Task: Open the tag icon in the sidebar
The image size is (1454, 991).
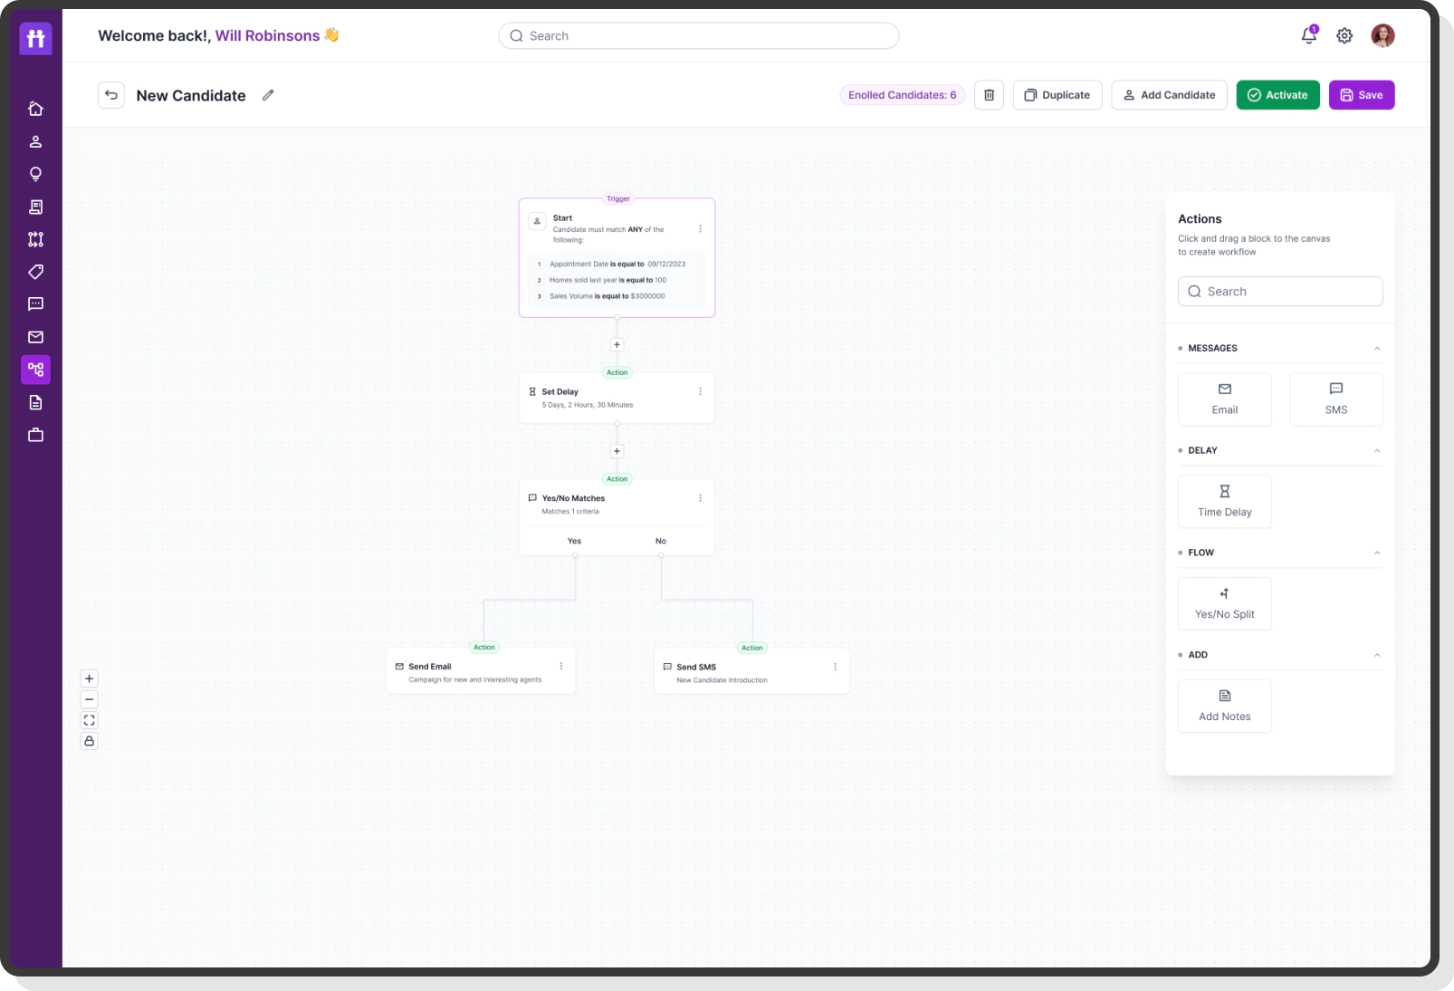Action: (35, 272)
